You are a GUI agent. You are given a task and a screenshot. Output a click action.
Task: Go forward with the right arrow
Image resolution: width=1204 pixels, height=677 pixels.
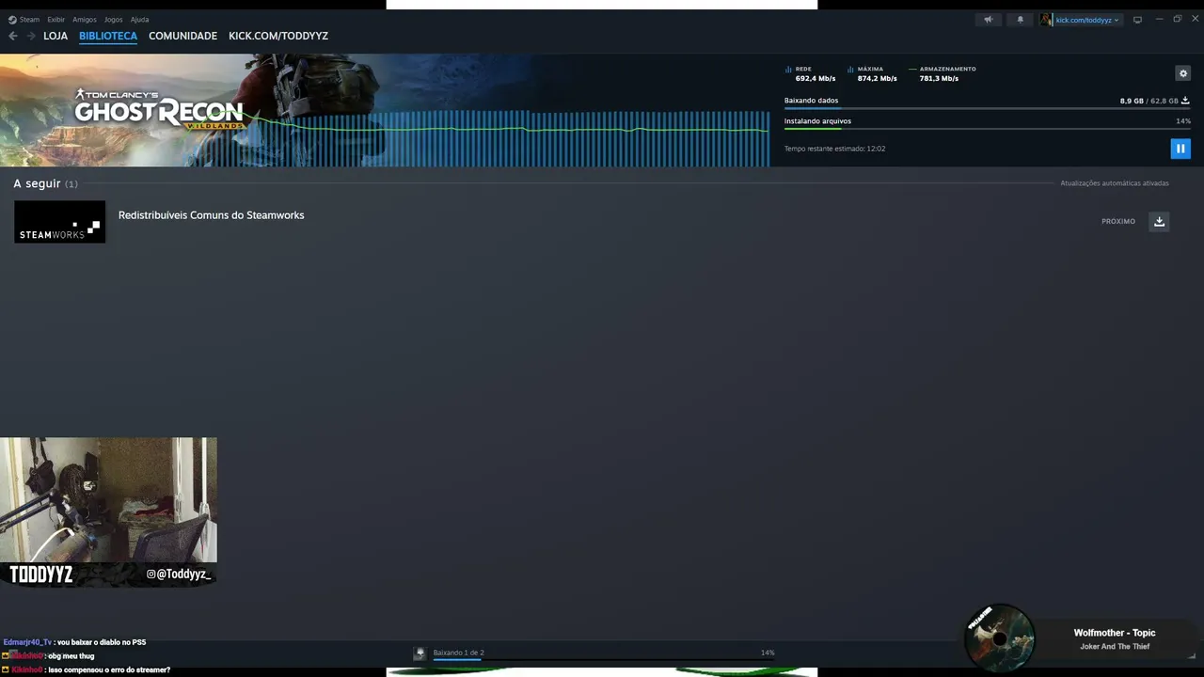pos(31,36)
